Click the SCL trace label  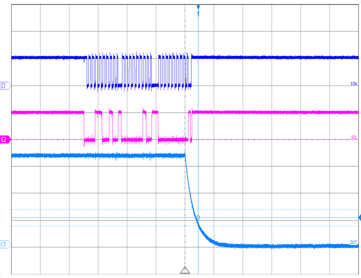(x=354, y=137)
